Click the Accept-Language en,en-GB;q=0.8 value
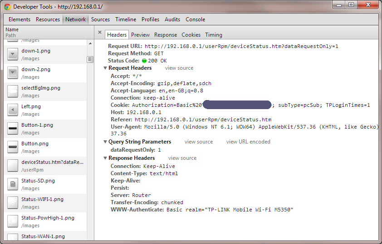This screenshot has width=382, height=244. coord(181,91)
